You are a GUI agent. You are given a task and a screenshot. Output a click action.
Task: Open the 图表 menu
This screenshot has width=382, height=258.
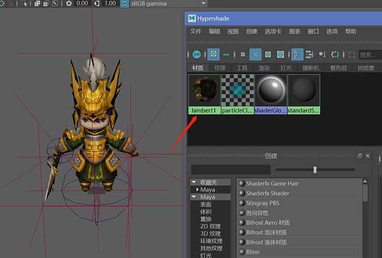(x=295, y=31)
